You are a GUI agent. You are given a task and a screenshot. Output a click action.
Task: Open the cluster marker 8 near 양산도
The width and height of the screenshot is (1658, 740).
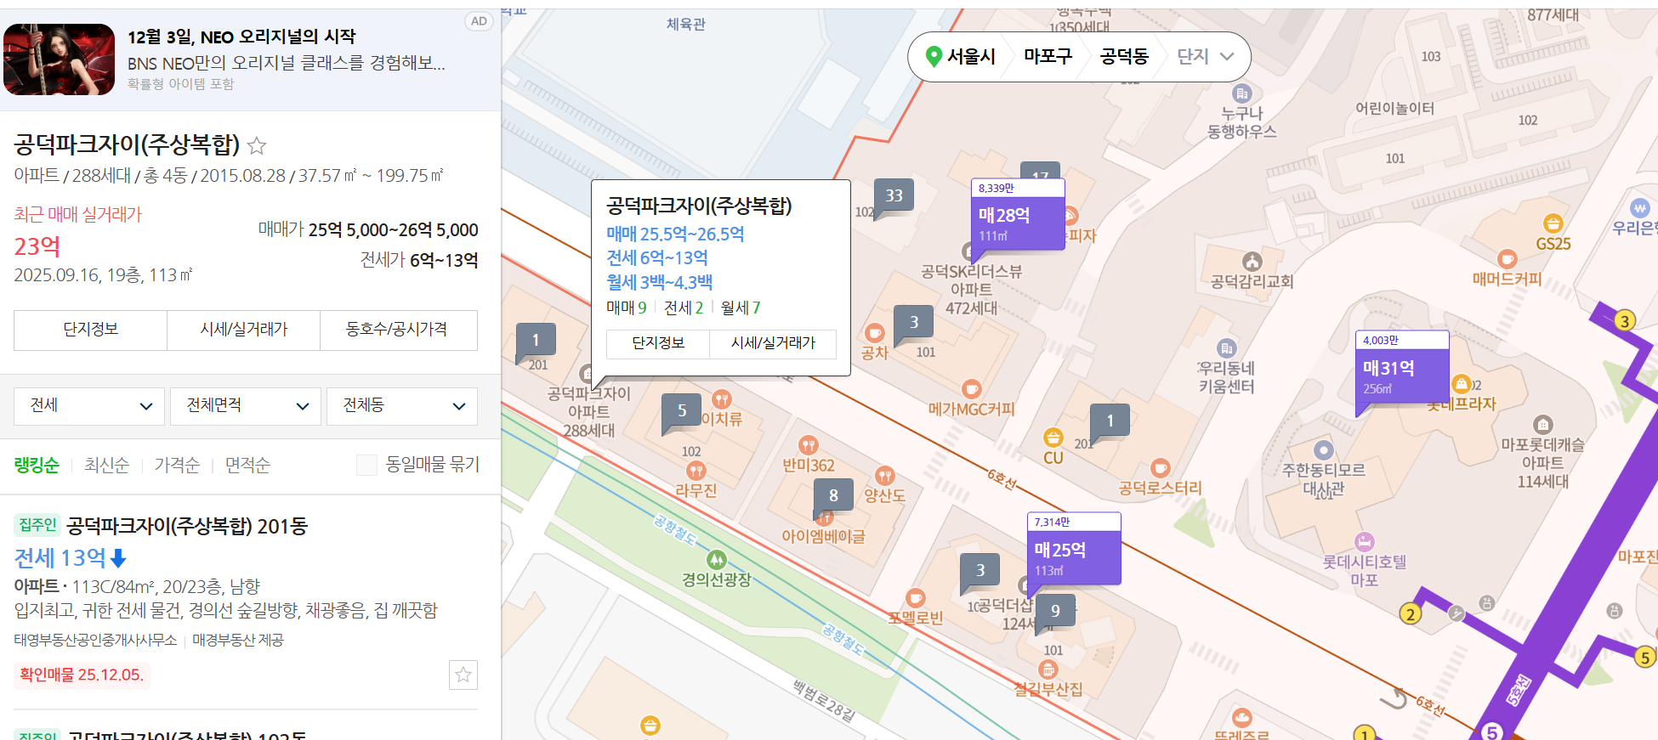point(833,495)
